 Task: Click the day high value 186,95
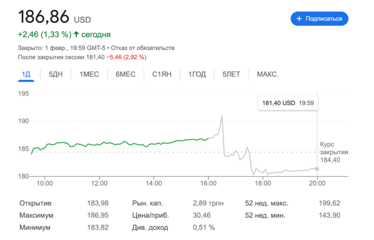coord(98,215)
